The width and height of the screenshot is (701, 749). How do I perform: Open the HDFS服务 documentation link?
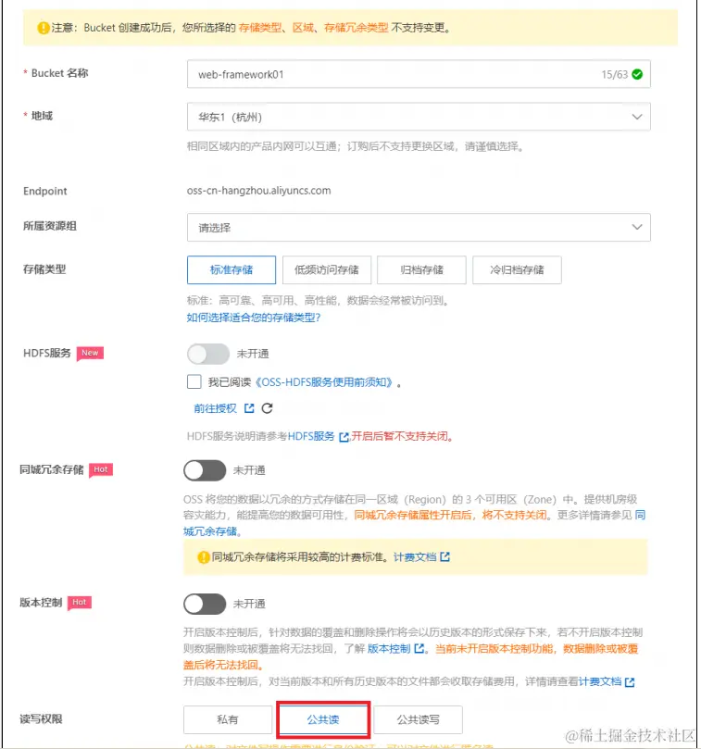pos(311,437)
